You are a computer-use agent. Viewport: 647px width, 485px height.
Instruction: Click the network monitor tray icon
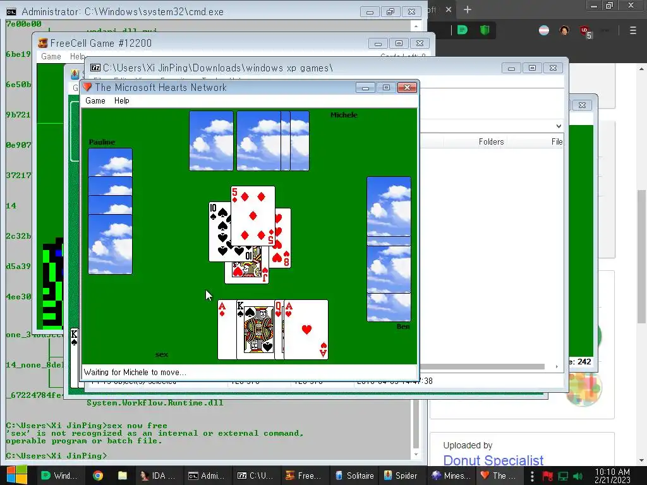pyautogui.click(x=563, y=476)
